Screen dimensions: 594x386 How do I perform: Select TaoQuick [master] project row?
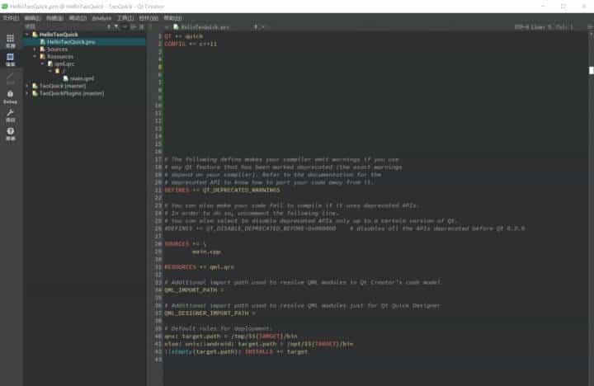(x=84, y=86)
